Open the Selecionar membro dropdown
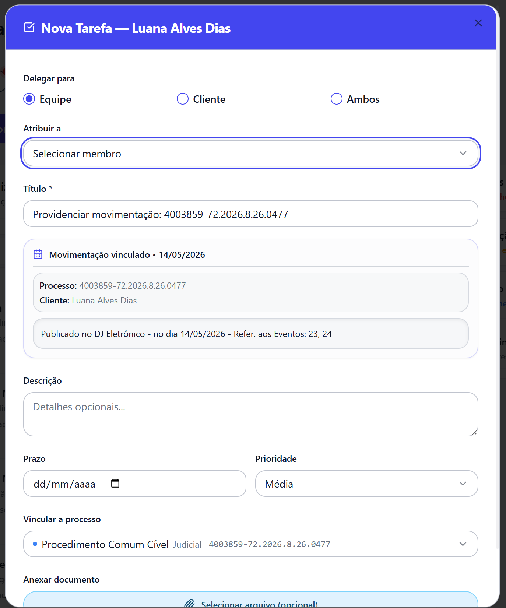506x608 pixels. pyautogui.click(x=251, y=154)
